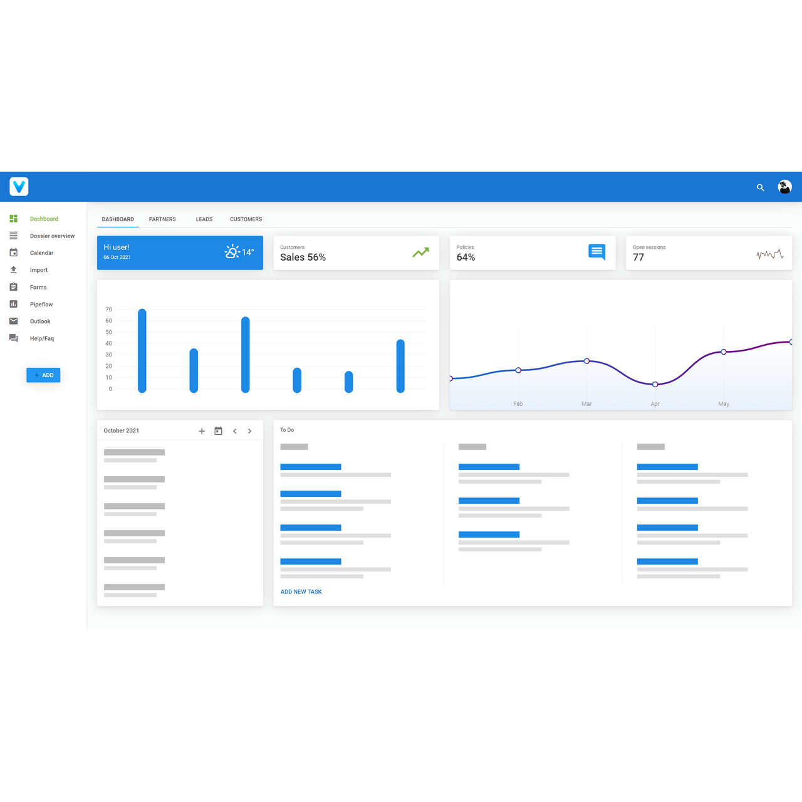Viewport: 802px width, 802px height.
Task: Go to previous month with left chevron
Action: [x=235, y=431]
